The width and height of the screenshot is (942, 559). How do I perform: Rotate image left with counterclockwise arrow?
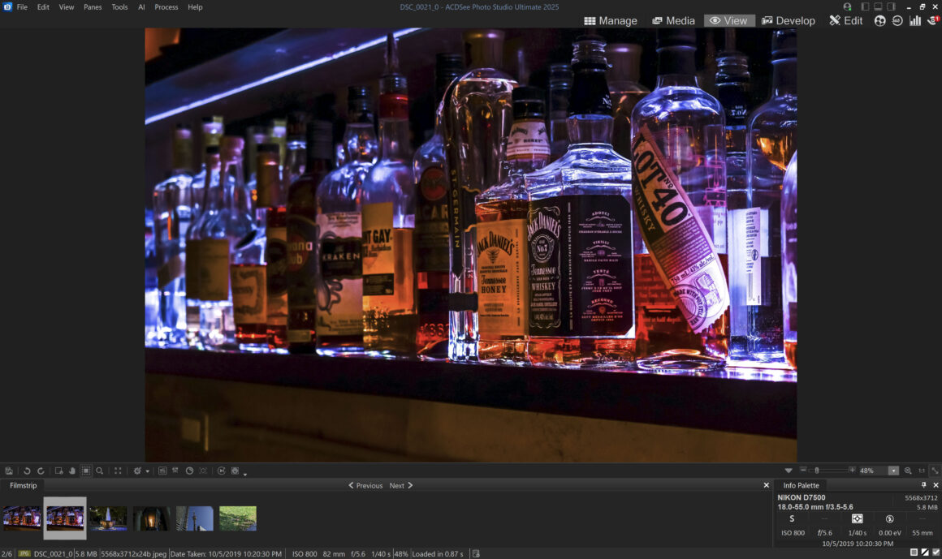27,471
